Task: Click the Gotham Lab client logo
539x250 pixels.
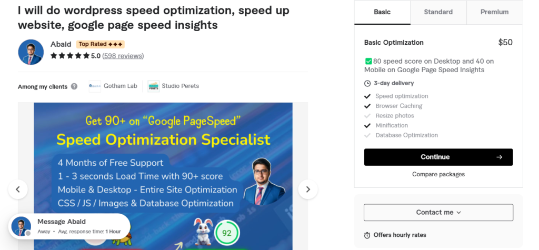Action: pyautogui.click(x=95, y=86)
